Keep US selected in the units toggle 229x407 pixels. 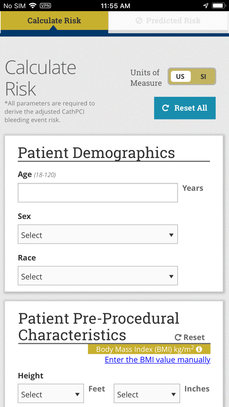[181, 76]
